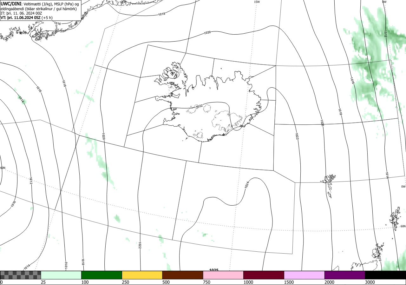Select the yellow 250–500 legend swatch

(x=142, y=275)
